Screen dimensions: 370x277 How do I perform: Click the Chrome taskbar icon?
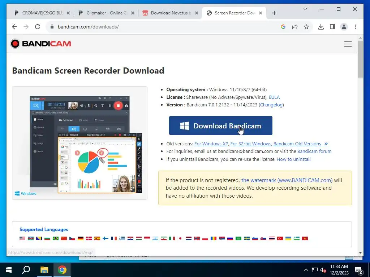point(62,270)
